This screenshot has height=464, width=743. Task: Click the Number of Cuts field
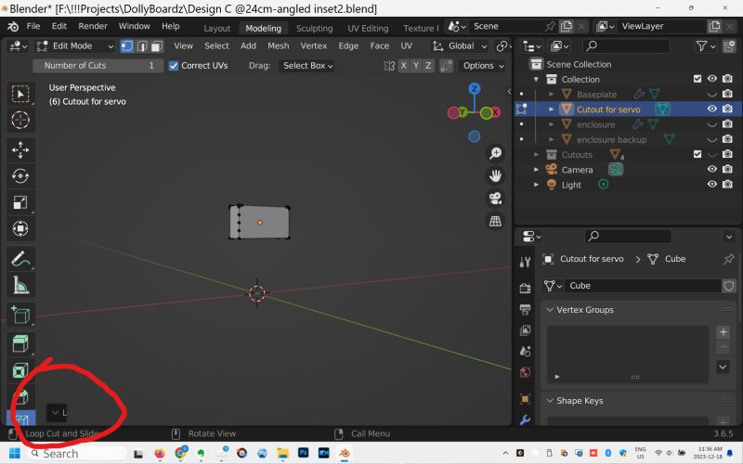click(x=98, y=66)
